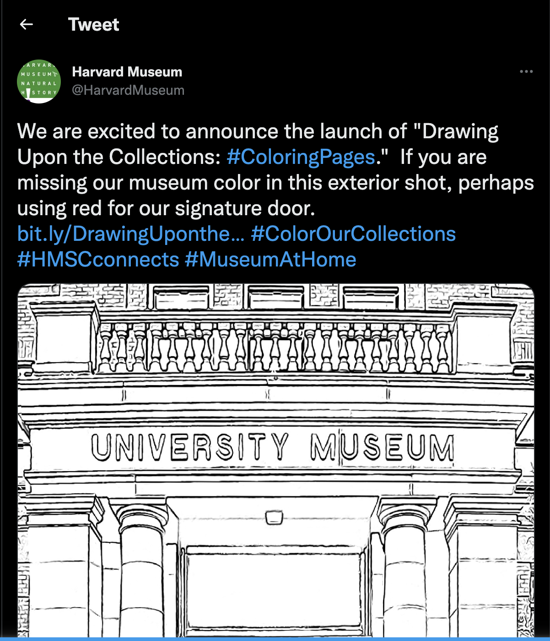Click the small lamp above the door
The height and width of the screenshot is (641, 550).
pyautogui.click(x=274, y=517)
